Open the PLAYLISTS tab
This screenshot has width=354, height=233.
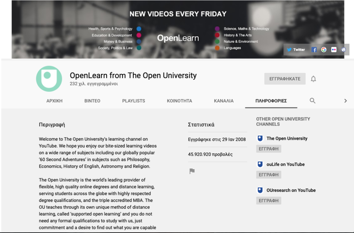pos(134,101)
